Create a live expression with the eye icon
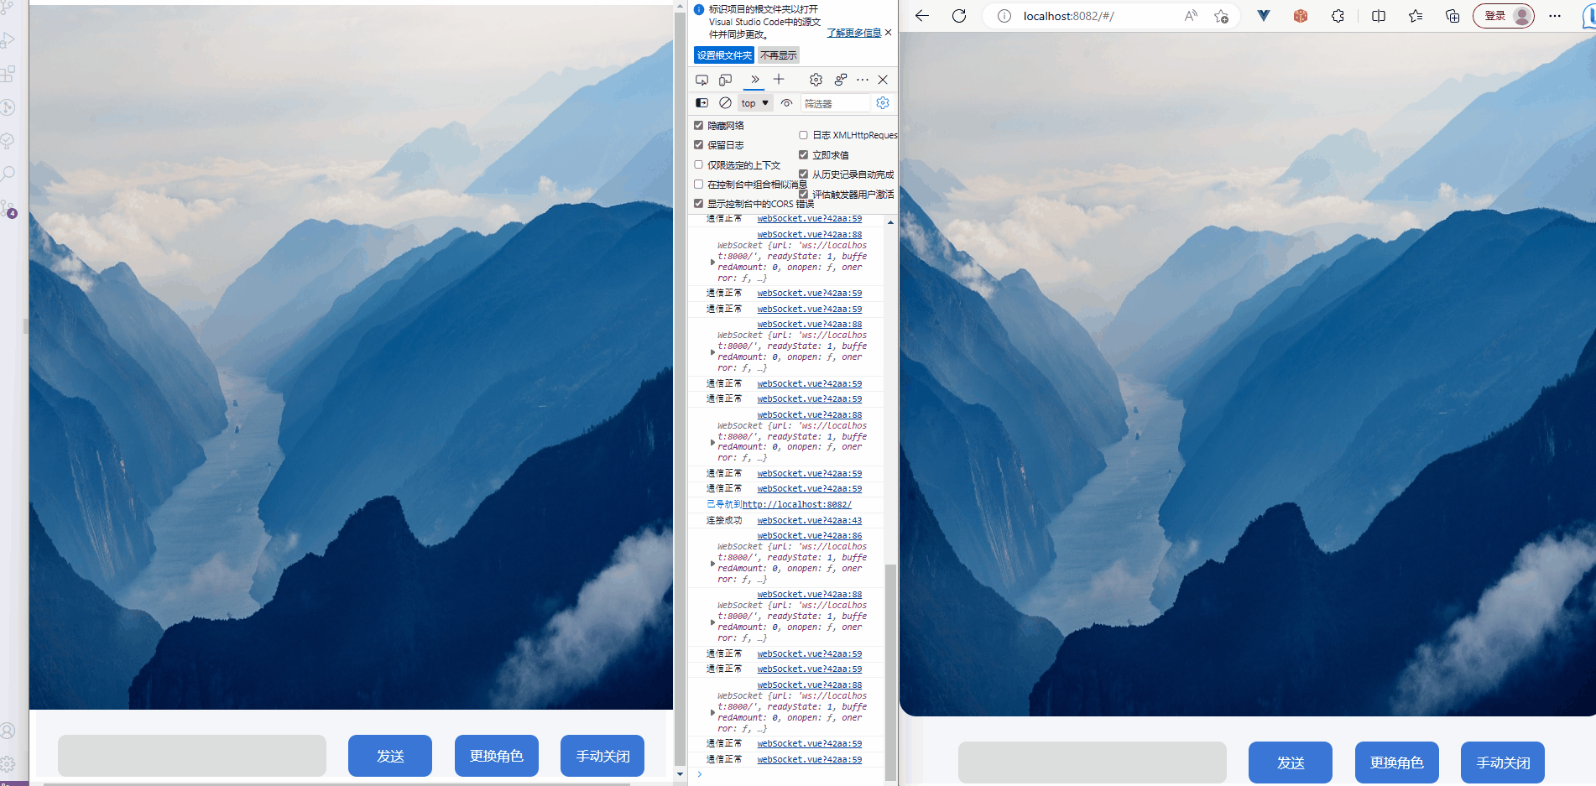The width and height of the screenshot is (1596, 786). click(x=786, y=102)
